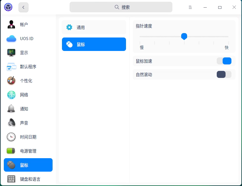This screenshot has height=186, width=242.
Task: Select 显示 label in sidebar
Action: tap(24, 53)
